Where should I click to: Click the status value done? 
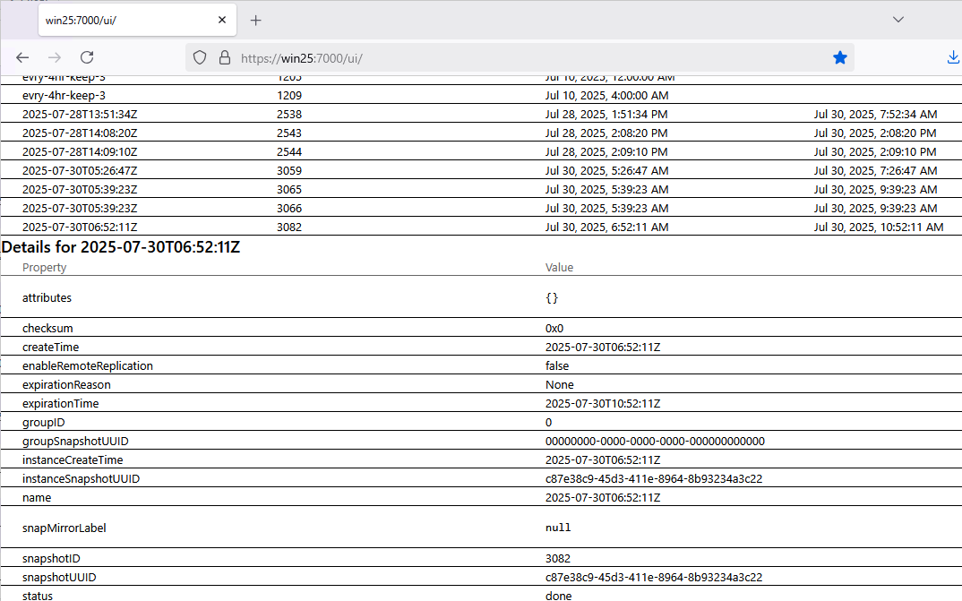[558, 596]
